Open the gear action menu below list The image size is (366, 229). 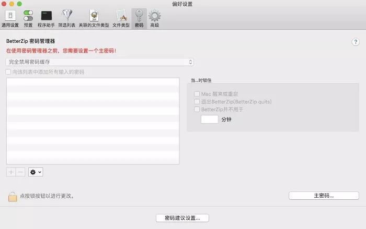click(36, 172)
